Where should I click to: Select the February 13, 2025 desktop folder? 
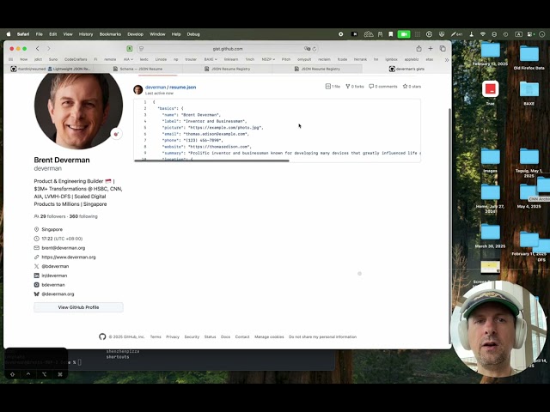tap(490, 53)
